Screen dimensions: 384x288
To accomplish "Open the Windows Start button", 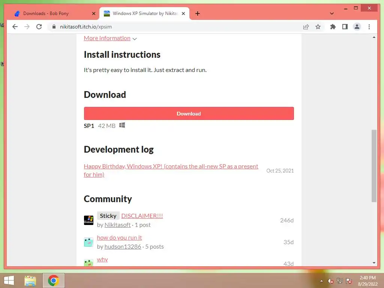I will click(9, 280).
